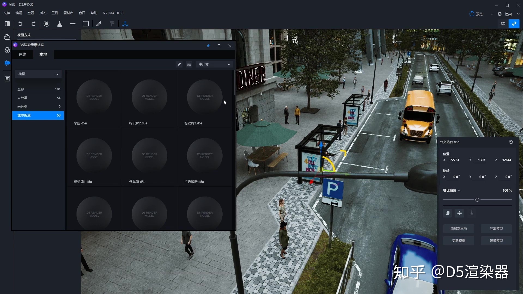Click the scale slider handle
The image size is (523, 294).
coord(477,200)
